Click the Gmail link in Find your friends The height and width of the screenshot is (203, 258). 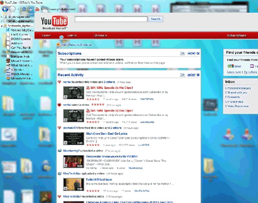tap(238, 66)
